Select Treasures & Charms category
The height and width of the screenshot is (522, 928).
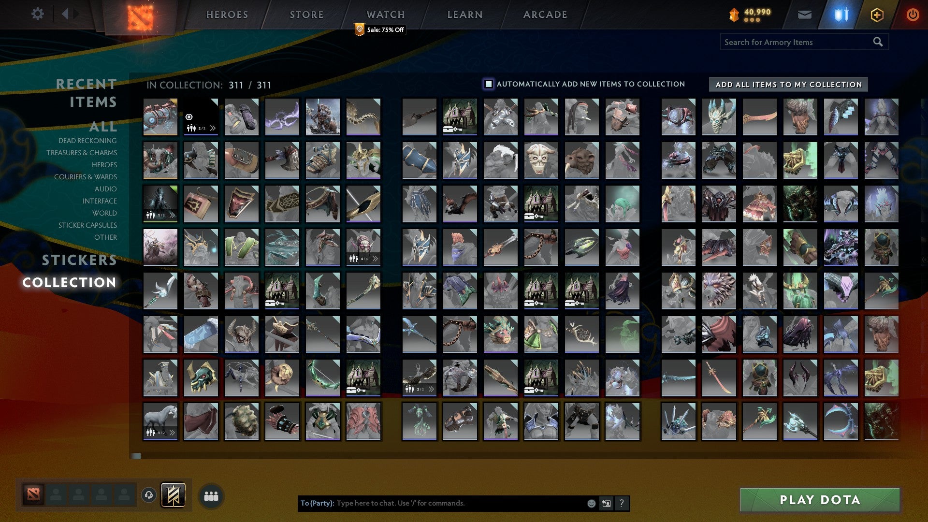pos(82,153)
